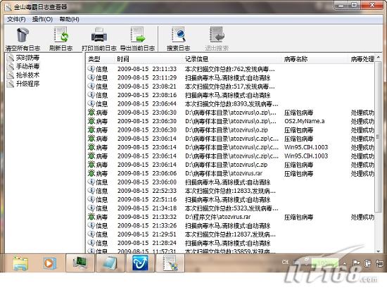
Task: Select 实时防毒 in the left tree
Action: (x=27, y=58)
